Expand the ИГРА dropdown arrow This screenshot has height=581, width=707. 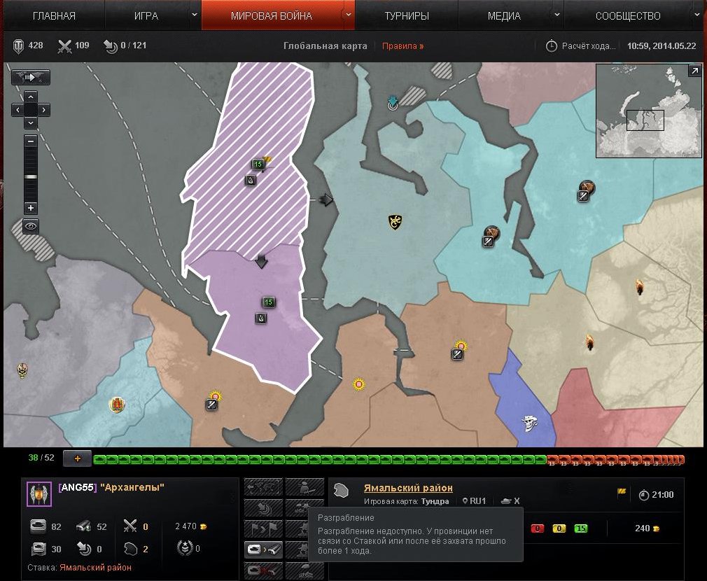tap(195, 15)
